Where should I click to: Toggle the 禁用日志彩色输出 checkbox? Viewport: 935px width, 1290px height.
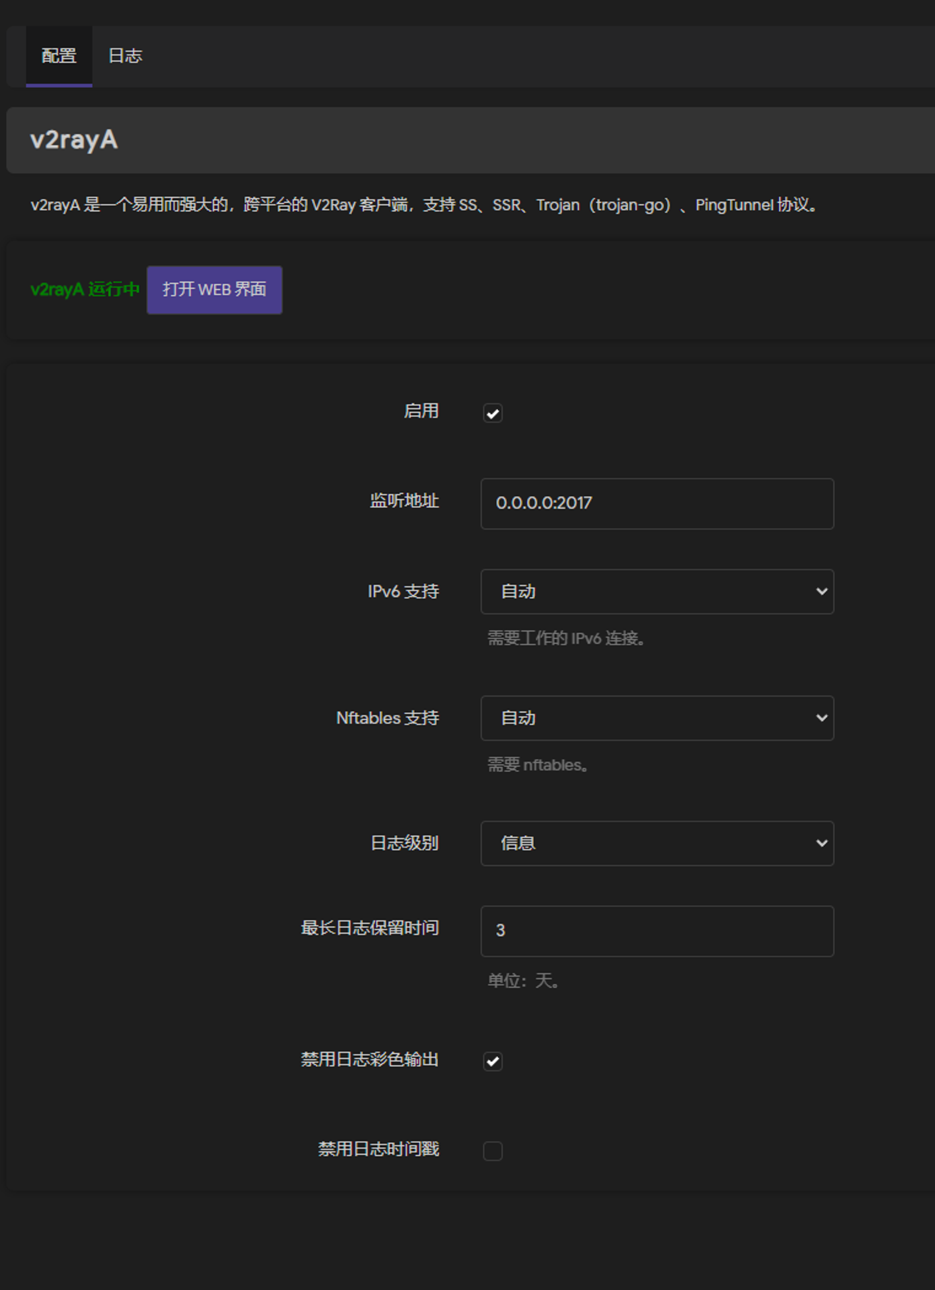click(x=492, y=1061)
